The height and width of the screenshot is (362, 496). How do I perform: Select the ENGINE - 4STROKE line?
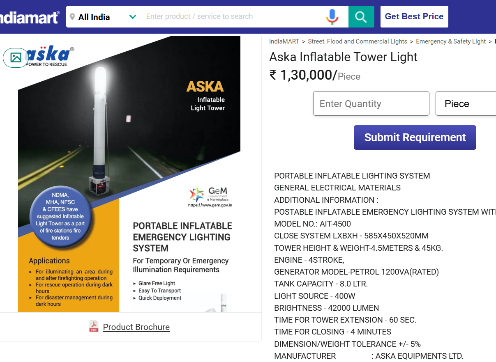309,260
